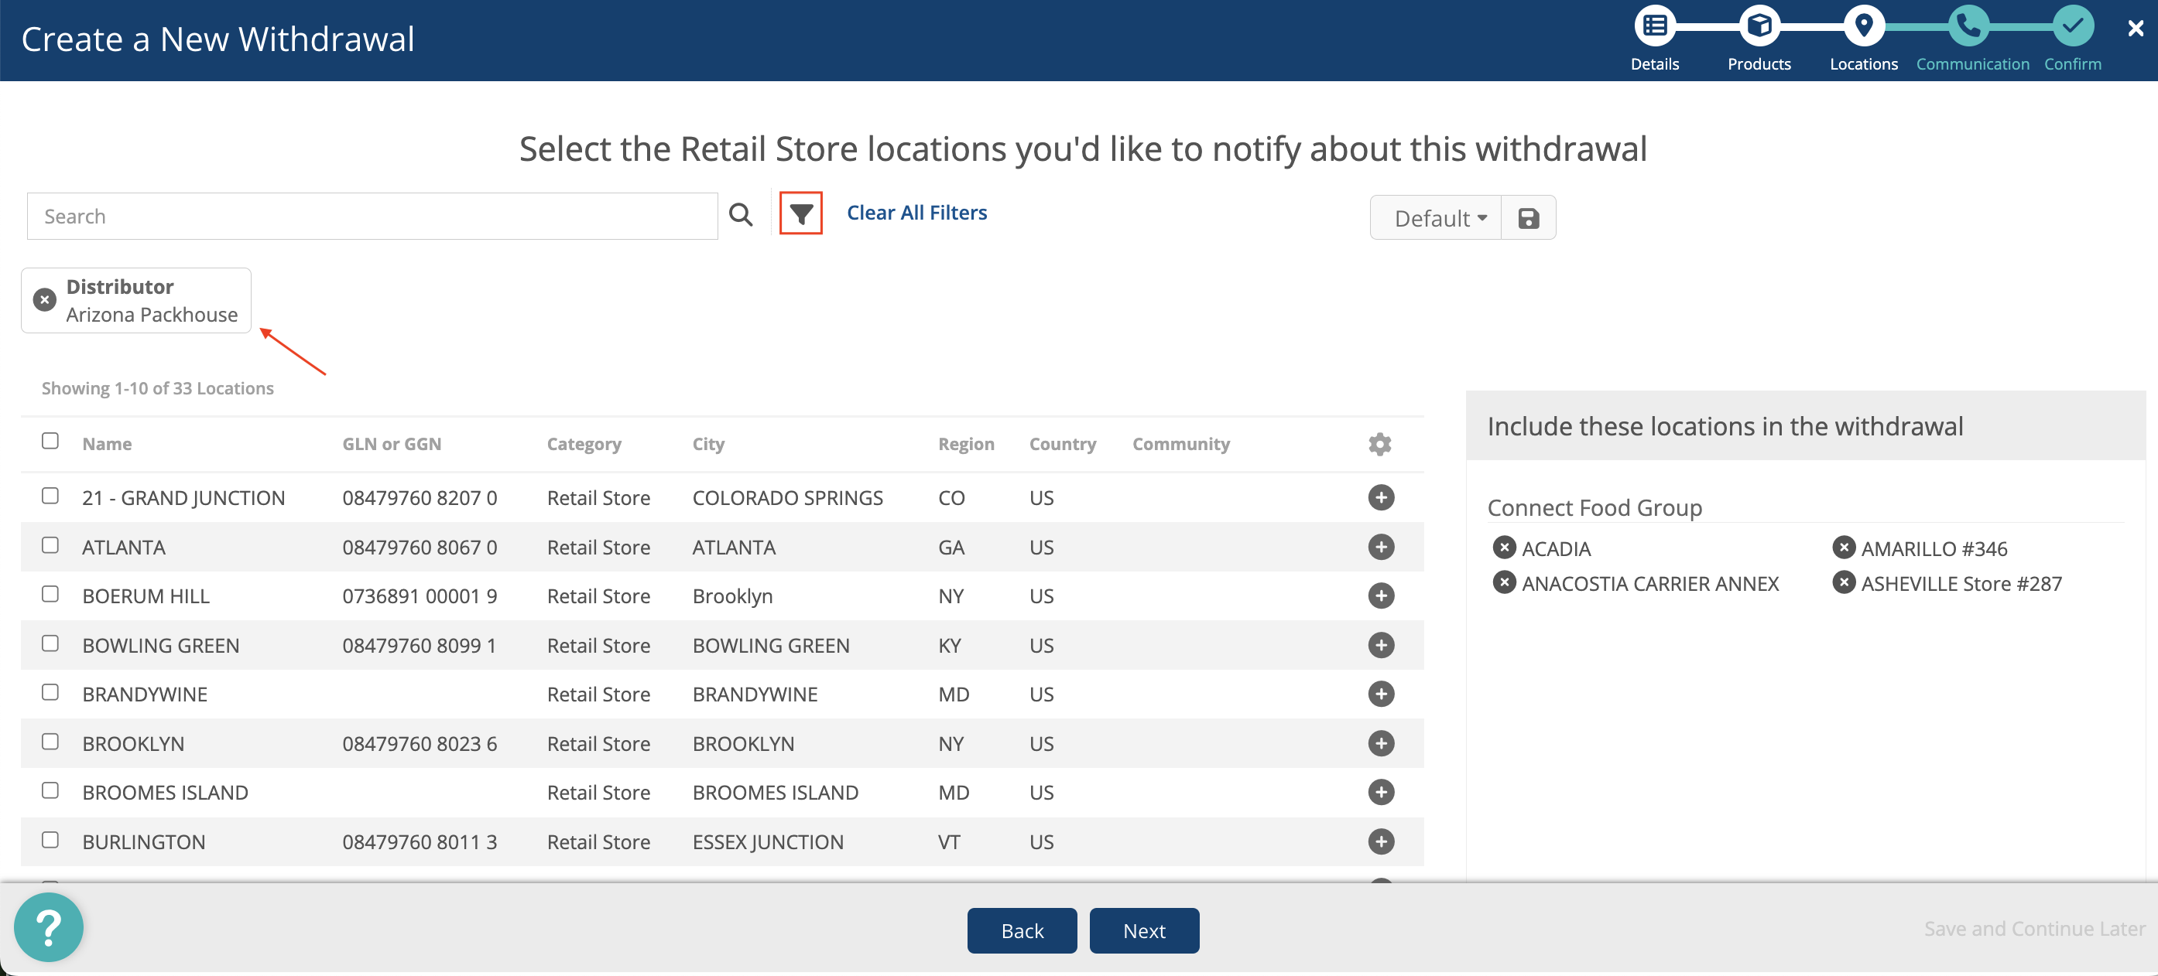The image size is (2158, 976).
Task: Click the Clear All Filters link
Action: click(916, 213)
